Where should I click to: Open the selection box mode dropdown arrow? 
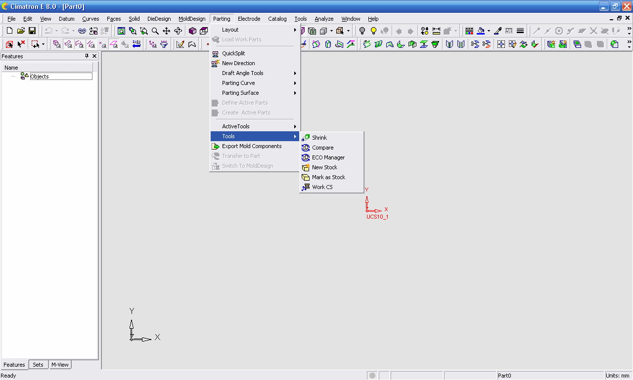(x=43, y=44)
